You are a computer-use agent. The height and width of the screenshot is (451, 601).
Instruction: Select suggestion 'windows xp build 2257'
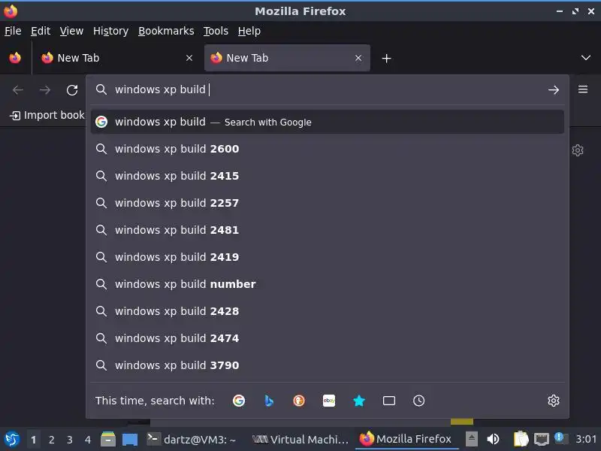[x=327, y=203]
